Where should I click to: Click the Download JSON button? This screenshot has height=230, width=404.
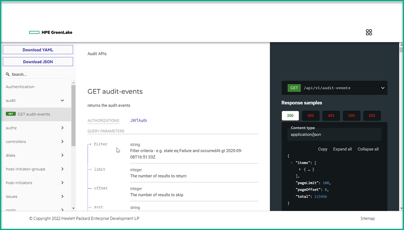point(38,62)
